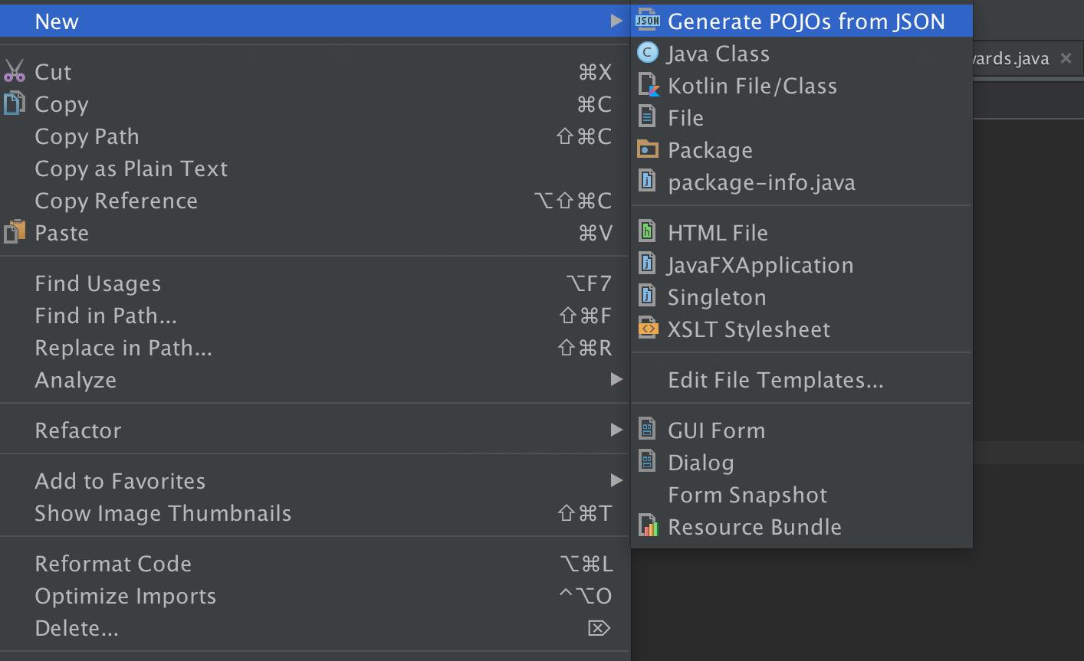Click the GUI Form icon

pyautogui.click(x=648, y=429)
